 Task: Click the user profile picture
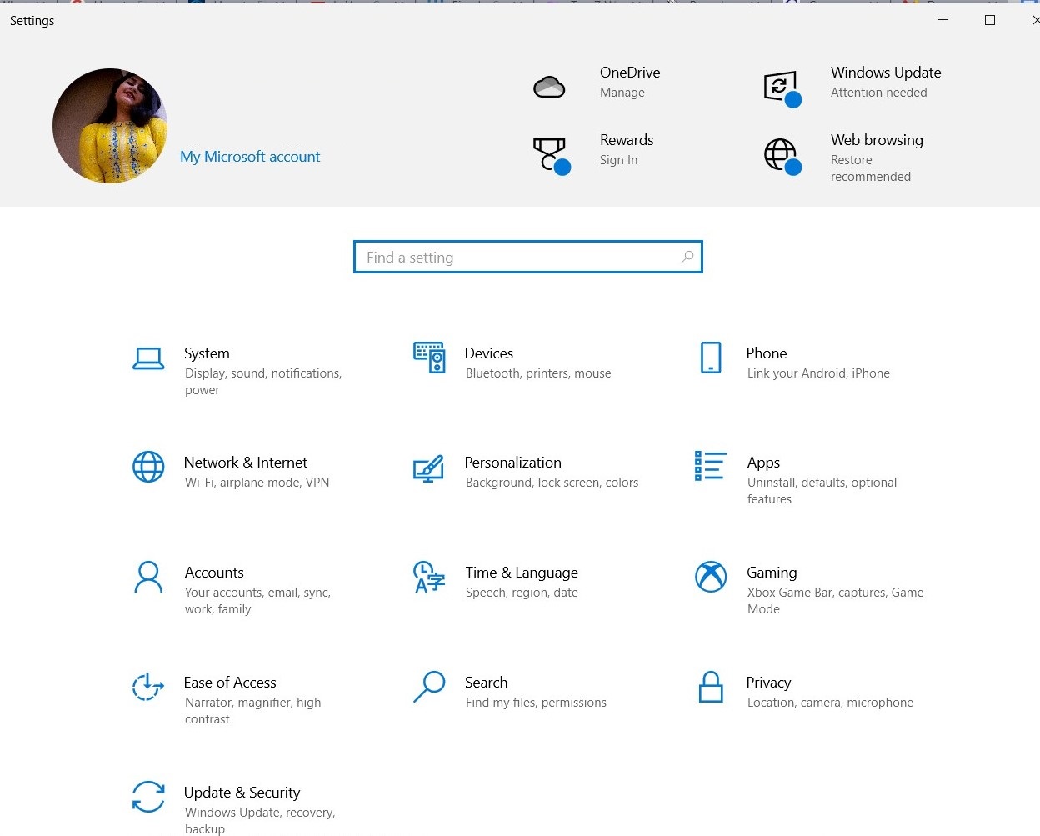click(110, 126)
